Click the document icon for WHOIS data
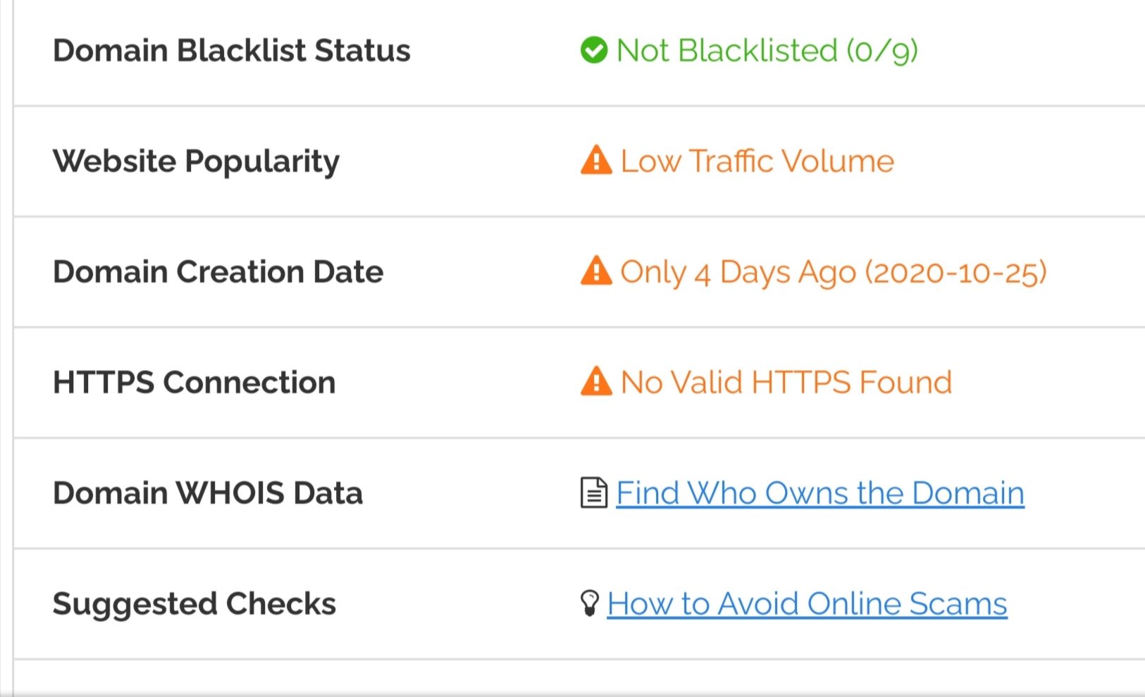Image resolution: width=1145 pixels, height=697 pixels. pyautogui.click(x=593, y=493)
